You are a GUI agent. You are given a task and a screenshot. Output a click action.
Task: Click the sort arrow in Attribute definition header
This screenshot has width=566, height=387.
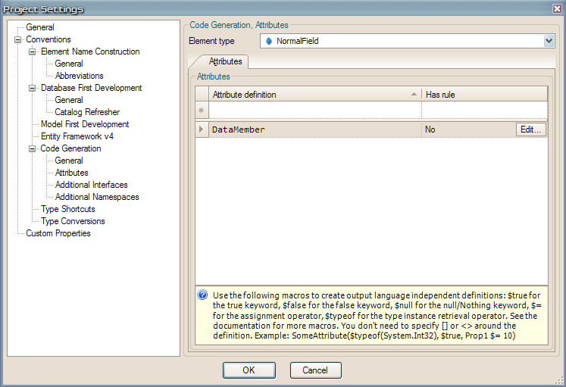[x=414, y=94]
